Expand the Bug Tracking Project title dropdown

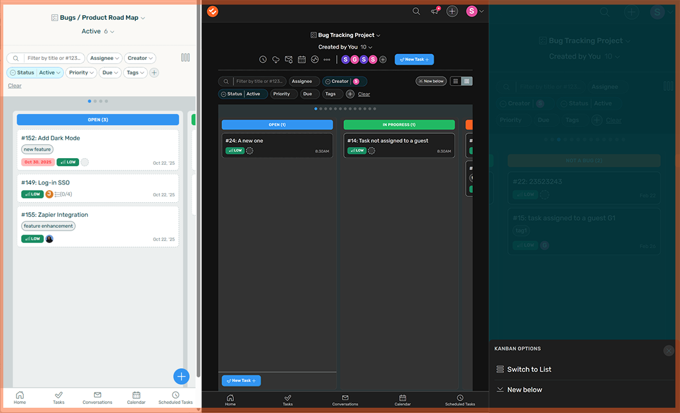(345, 35)
